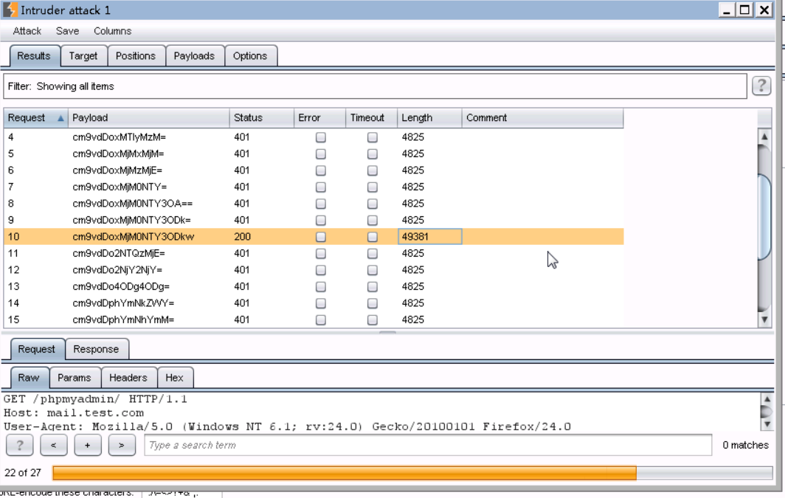The width and height of the screenshot is (785, 498).
Task: Request viewer scroll up arrow
Action: 767,399
